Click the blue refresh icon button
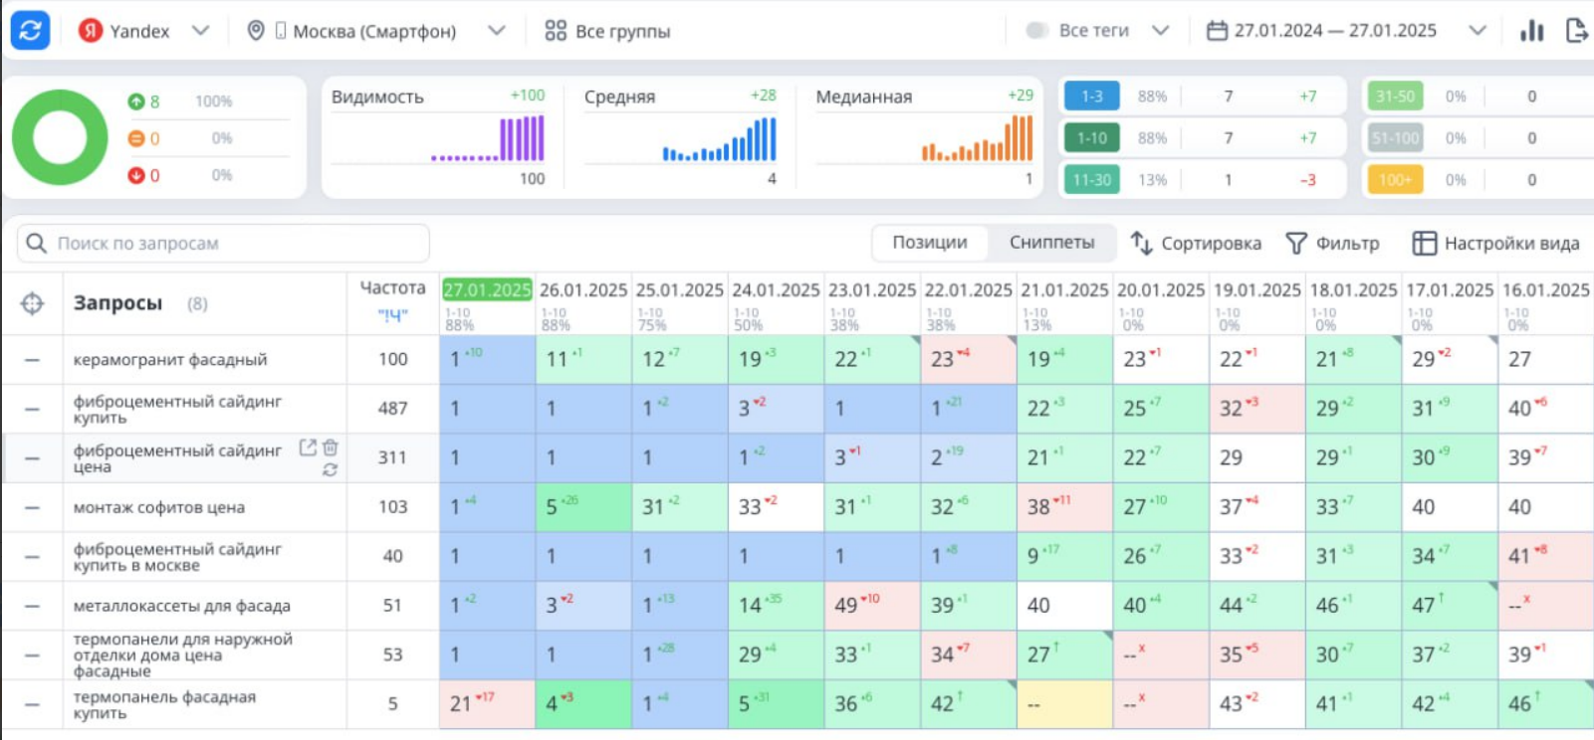This screenshot has width=1594, height=740. pos(30,31)
